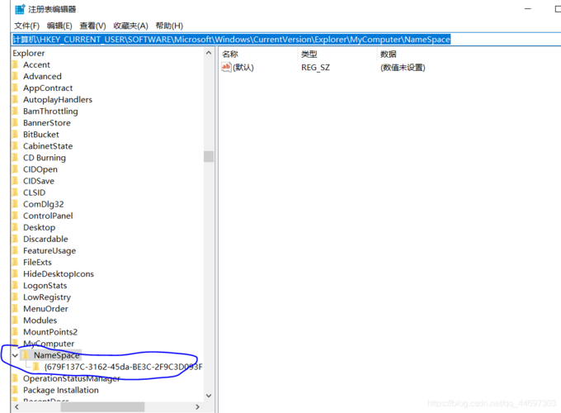Click the folder icon of {679F137C key
This screenshot has height=413, width=561.
click(x=36, y=367)
